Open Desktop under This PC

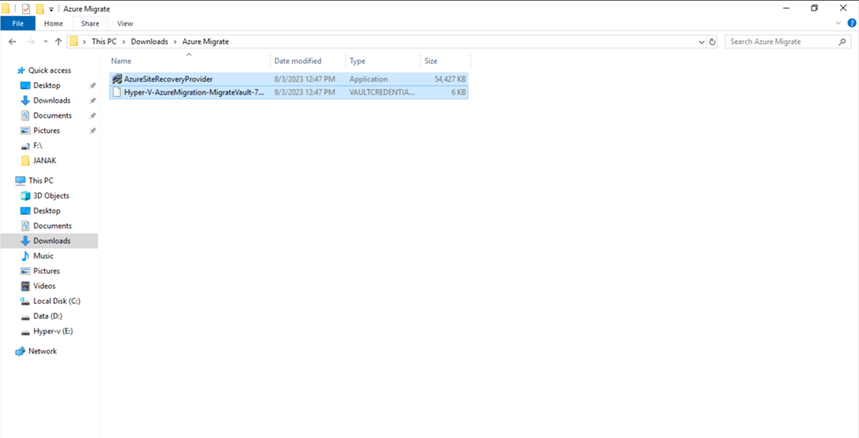pyautogui.click(x=47, y=211)
